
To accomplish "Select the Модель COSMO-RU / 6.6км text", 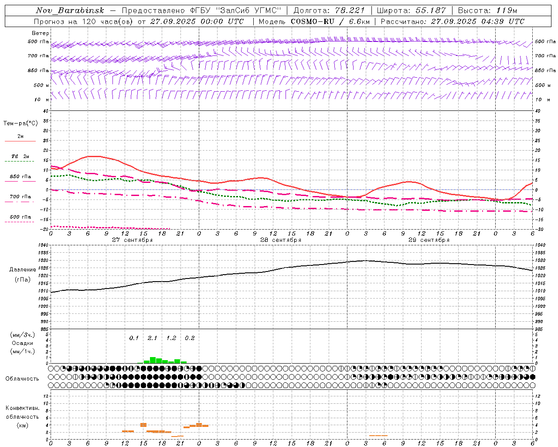I will pyautogui.click(x=314, y=21).
